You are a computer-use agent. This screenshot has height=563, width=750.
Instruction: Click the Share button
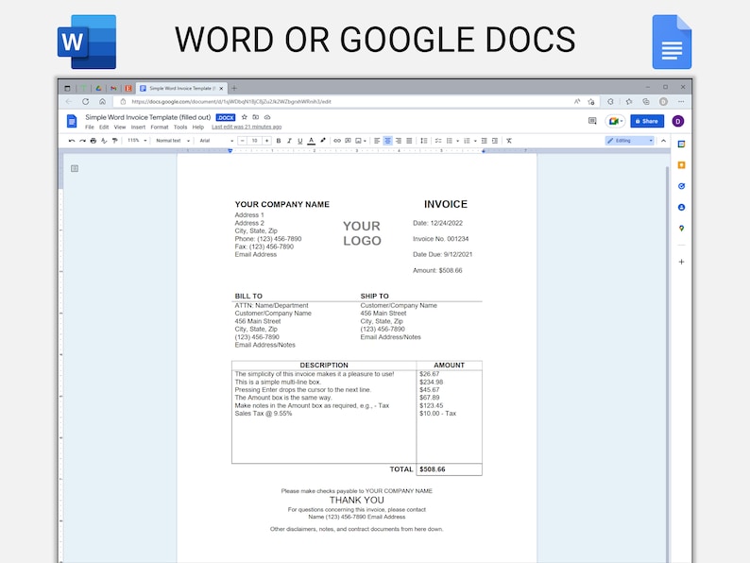click(647, 121)
